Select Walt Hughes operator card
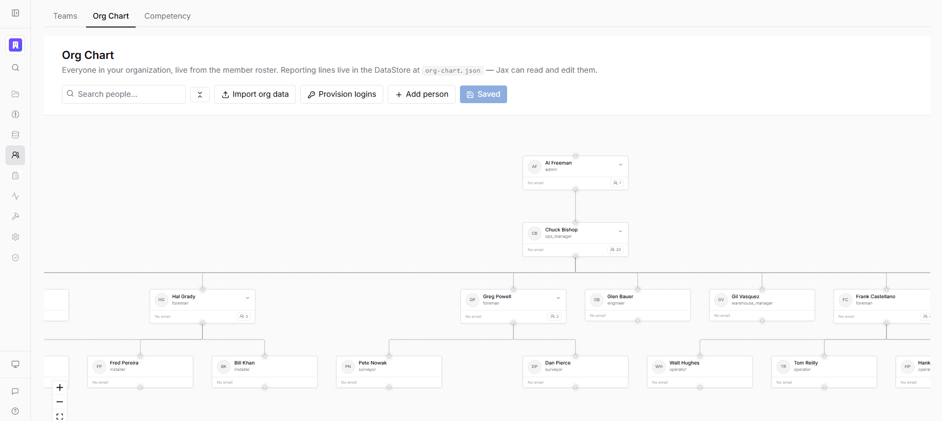Screen dimensions: 942x421 click(700, 372)
